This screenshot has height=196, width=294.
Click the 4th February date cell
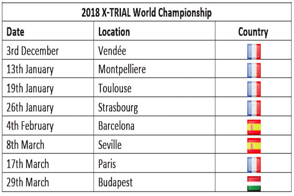48,125
